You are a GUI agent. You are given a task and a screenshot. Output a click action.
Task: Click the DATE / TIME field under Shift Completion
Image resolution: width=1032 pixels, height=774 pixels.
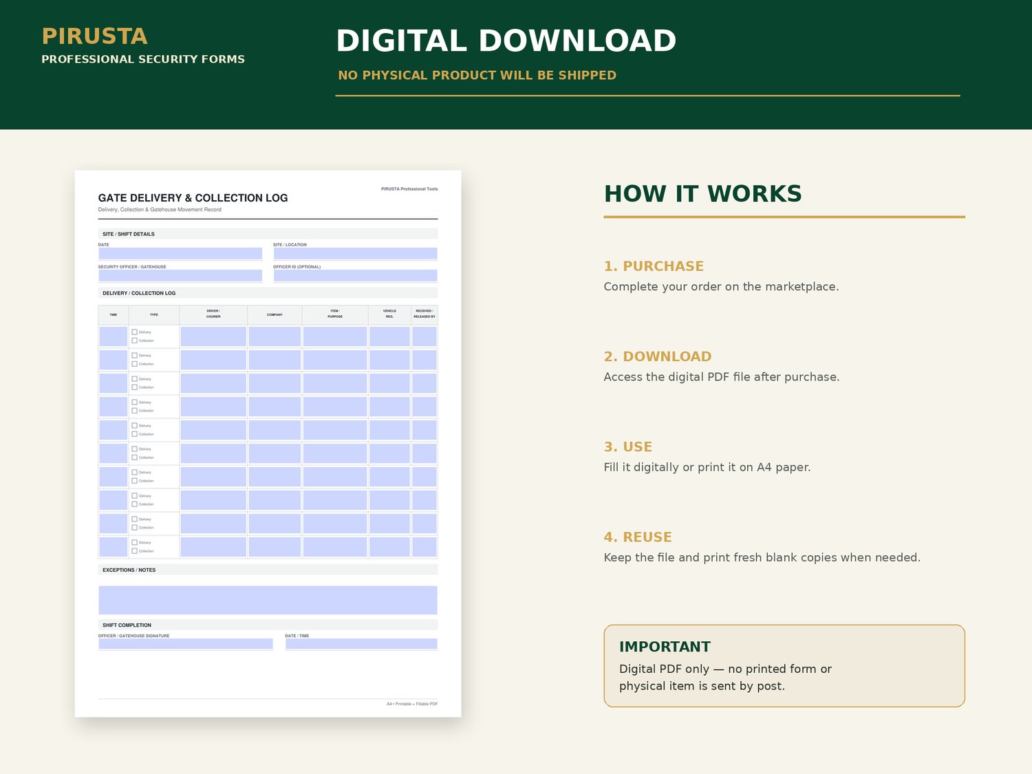coord(361,644)
